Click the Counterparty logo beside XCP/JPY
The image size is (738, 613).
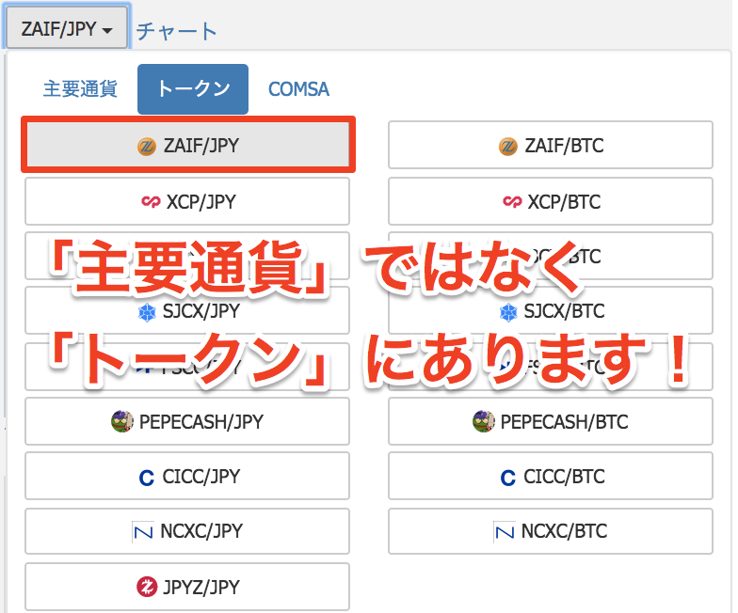151,201
